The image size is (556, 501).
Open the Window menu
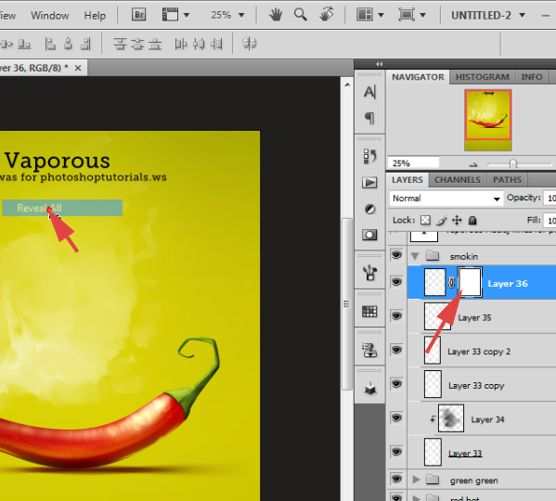[49, 15]
